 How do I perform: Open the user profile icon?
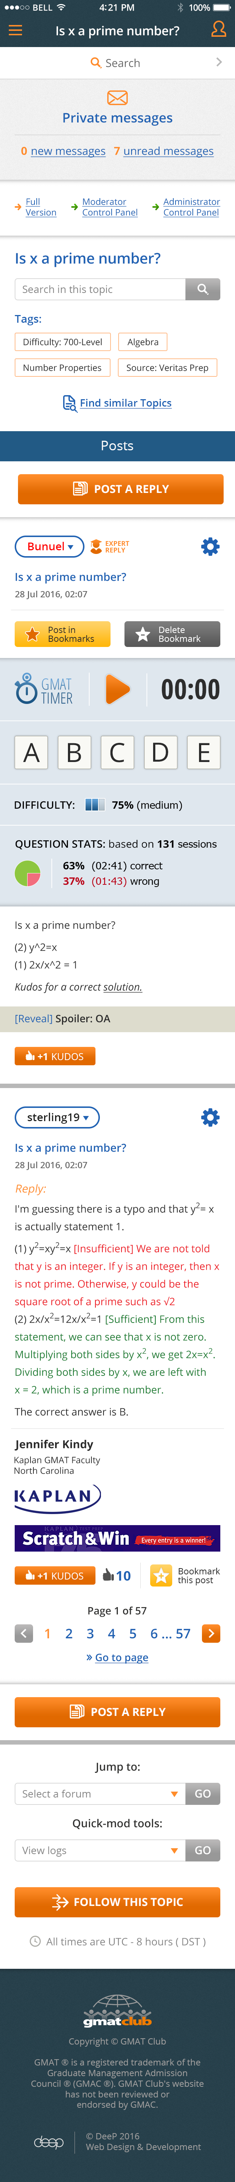[218, 30]
